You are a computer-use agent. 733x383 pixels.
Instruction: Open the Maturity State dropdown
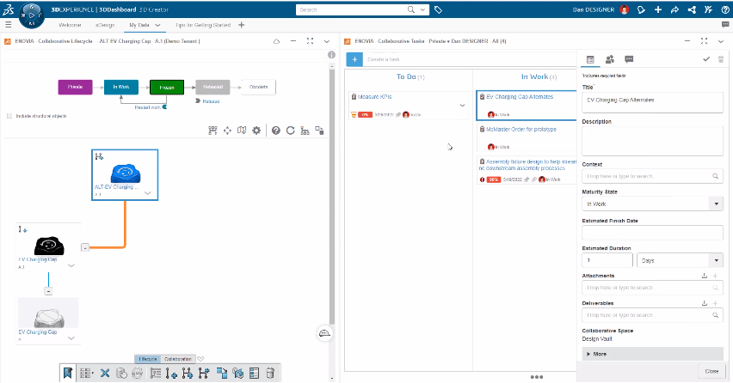pos(717,204)
